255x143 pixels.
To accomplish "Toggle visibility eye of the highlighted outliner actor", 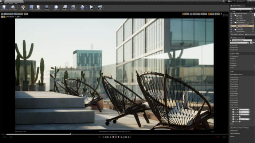I will (x=231, y=26).
